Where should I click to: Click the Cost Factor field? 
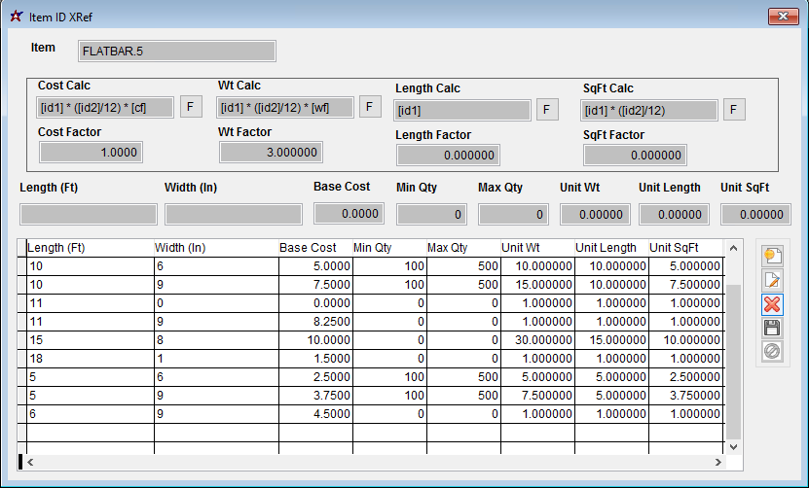(x=92, y=153)
